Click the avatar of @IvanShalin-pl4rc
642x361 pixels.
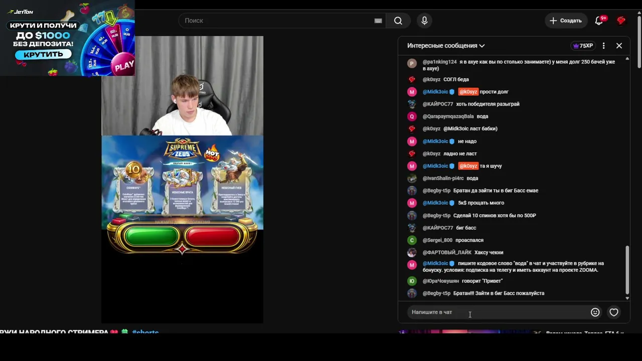412,178
